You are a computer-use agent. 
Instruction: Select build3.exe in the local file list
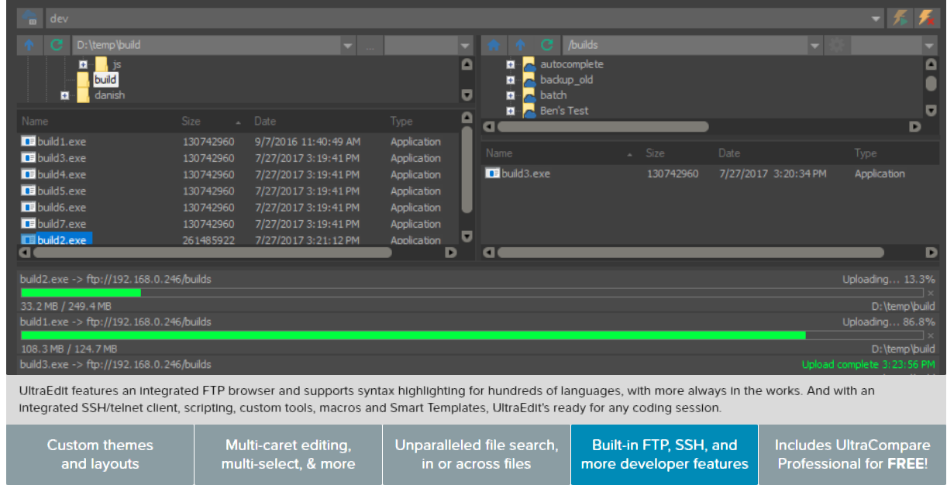pyautogui.click(x=62, y=158)
